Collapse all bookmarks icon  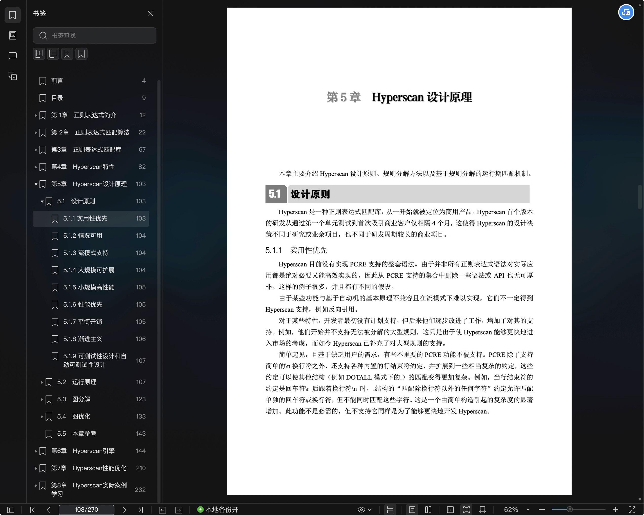pos(53,54)
